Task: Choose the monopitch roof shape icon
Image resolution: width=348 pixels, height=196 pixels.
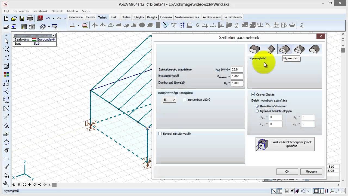Action: 271,49
